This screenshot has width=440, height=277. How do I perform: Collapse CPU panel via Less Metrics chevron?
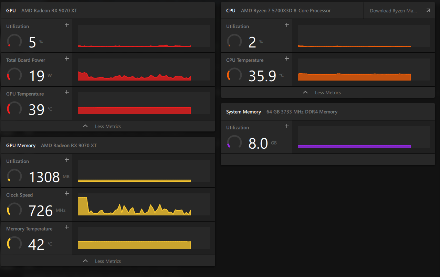tap(305, 92)
